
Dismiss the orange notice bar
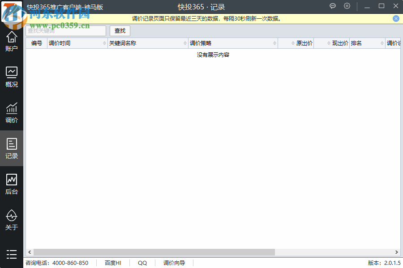[x=395, y=18]
